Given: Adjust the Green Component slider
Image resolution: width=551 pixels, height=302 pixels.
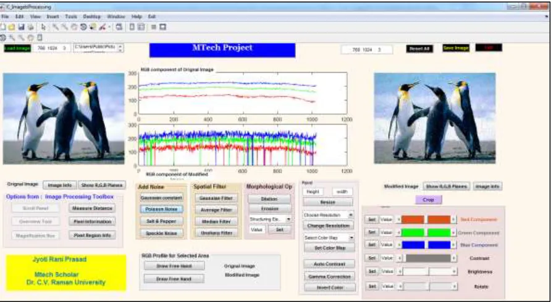Looking at the screenshot, I should [x=426, y=232].
